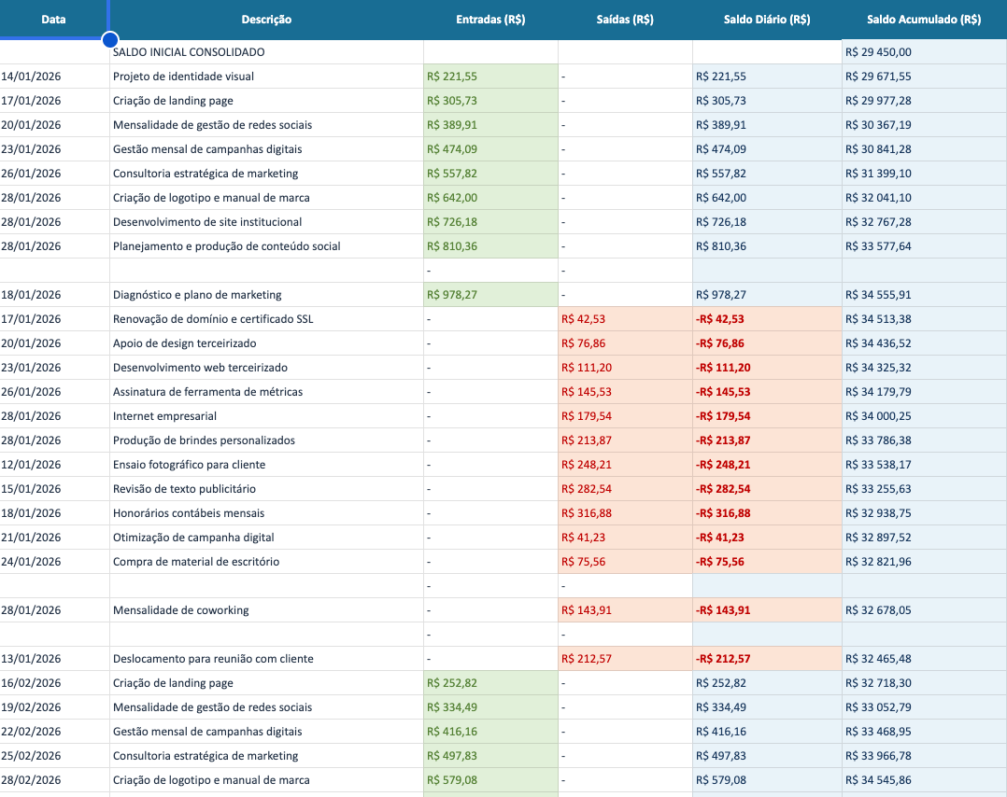Select the green R$ 305,73 entry cell
This screenshot has height=797, width=1007.
(x=490, y=101)
